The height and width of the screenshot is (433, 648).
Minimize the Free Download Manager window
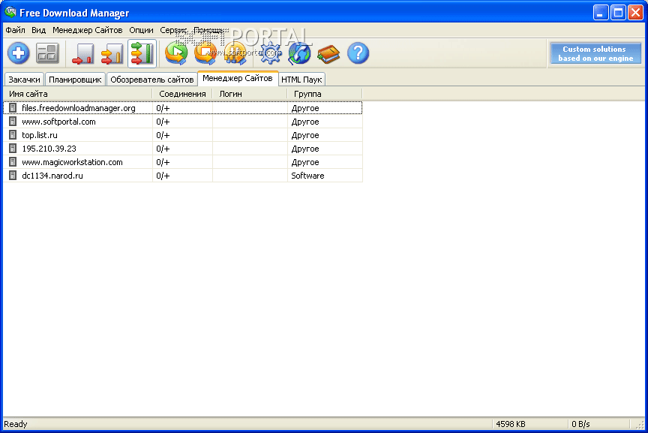(601, 13)
